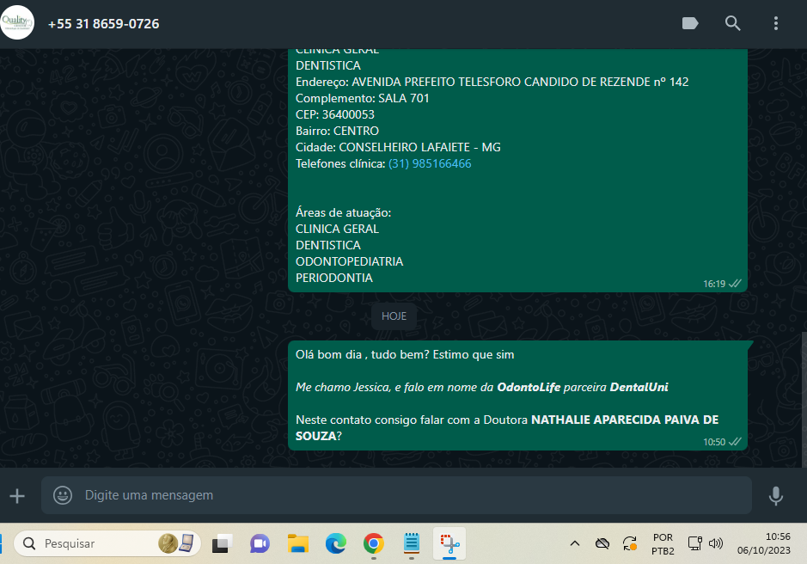
Task: Open the Quality contact profile picture
Action: coord(17,22)
